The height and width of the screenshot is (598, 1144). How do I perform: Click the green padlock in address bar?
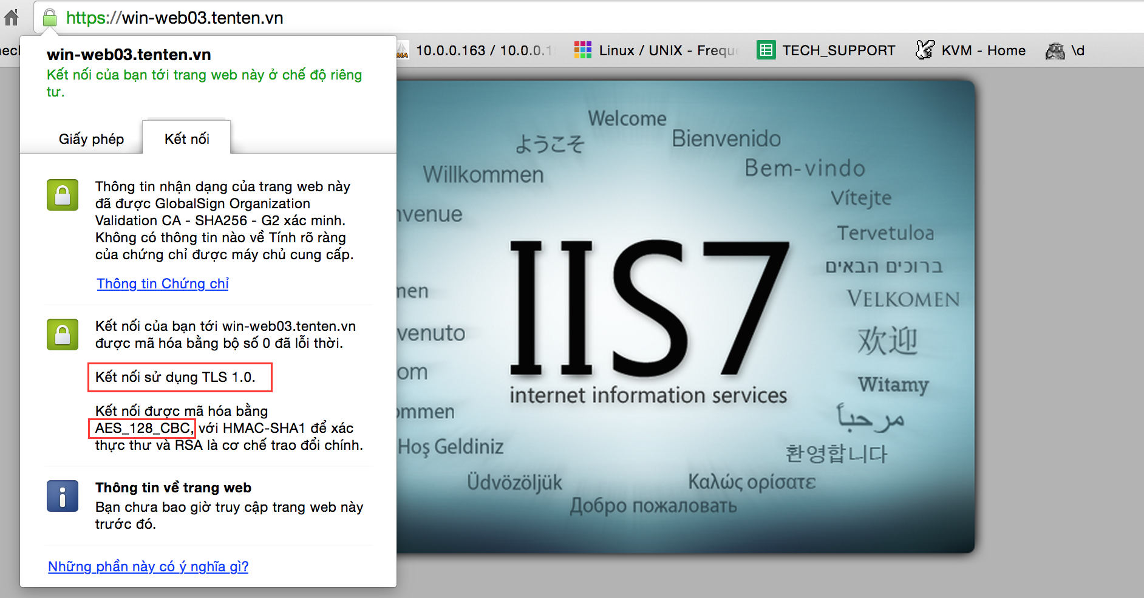coord(50,18)
